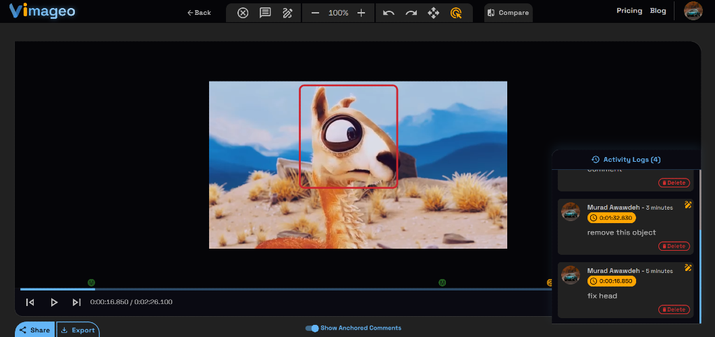This screenshot has width=715, height=337.
Task: Click avatar on the 'remove this object' comment
Action: pos(571,212)
